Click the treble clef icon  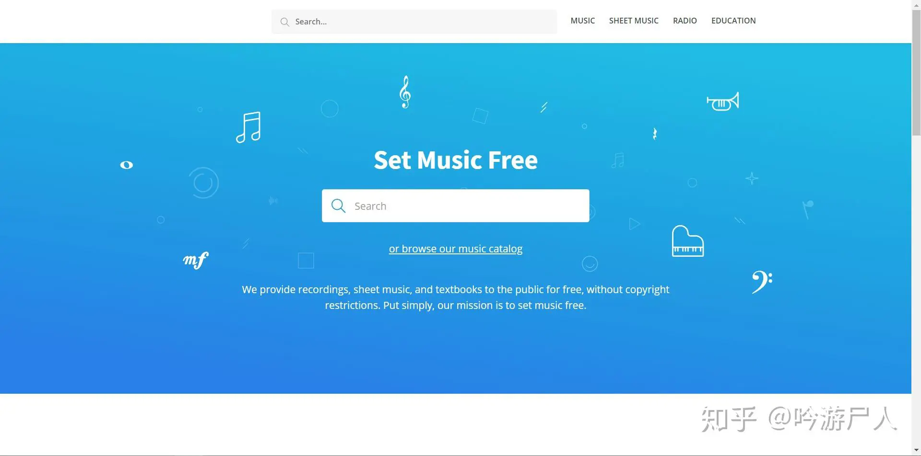(405, 92)
